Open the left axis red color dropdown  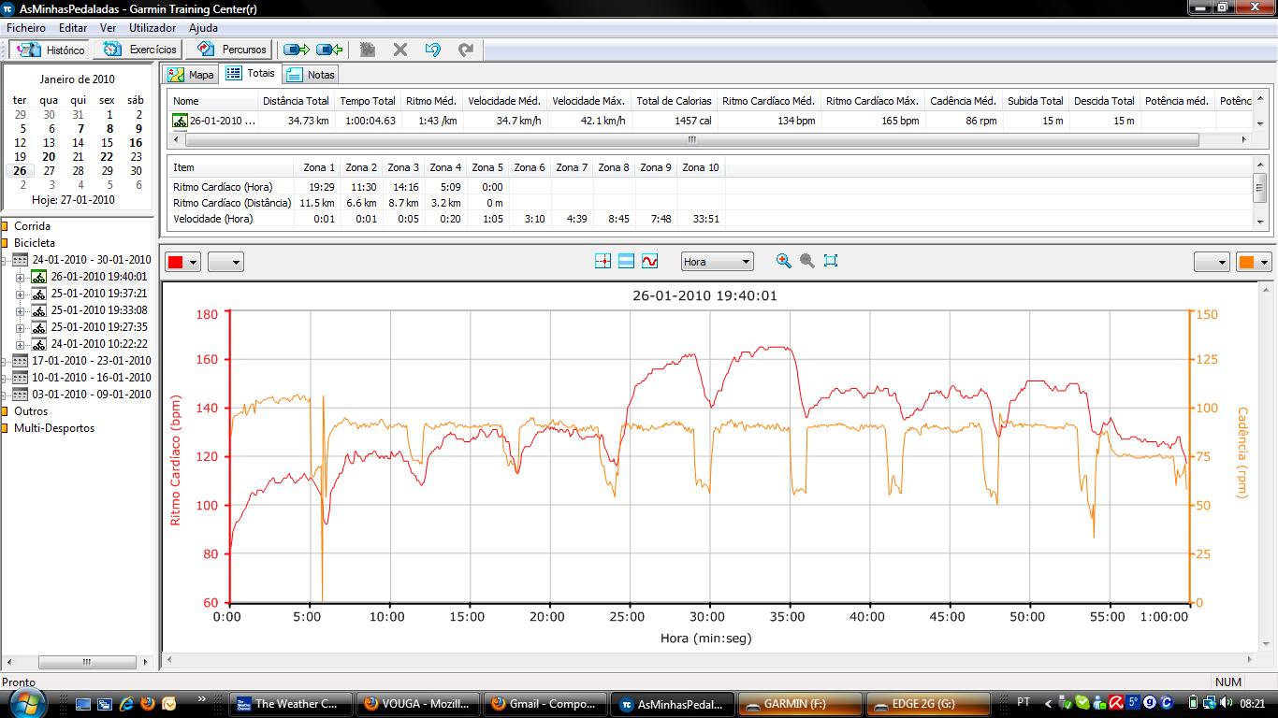182,262
